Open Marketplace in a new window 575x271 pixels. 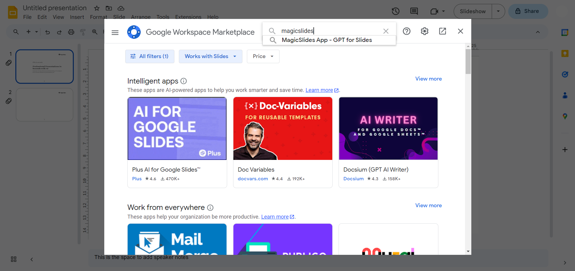pyautogui.click(x=443, y=31)
